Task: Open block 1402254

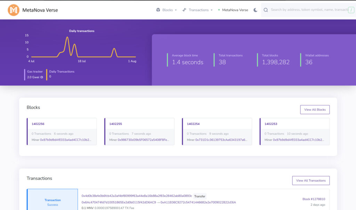Action: [x=193, y=124]
